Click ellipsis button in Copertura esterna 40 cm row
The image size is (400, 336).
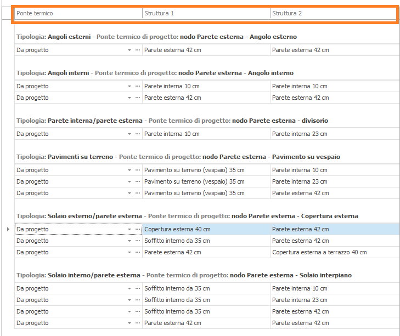pos(137,229)
